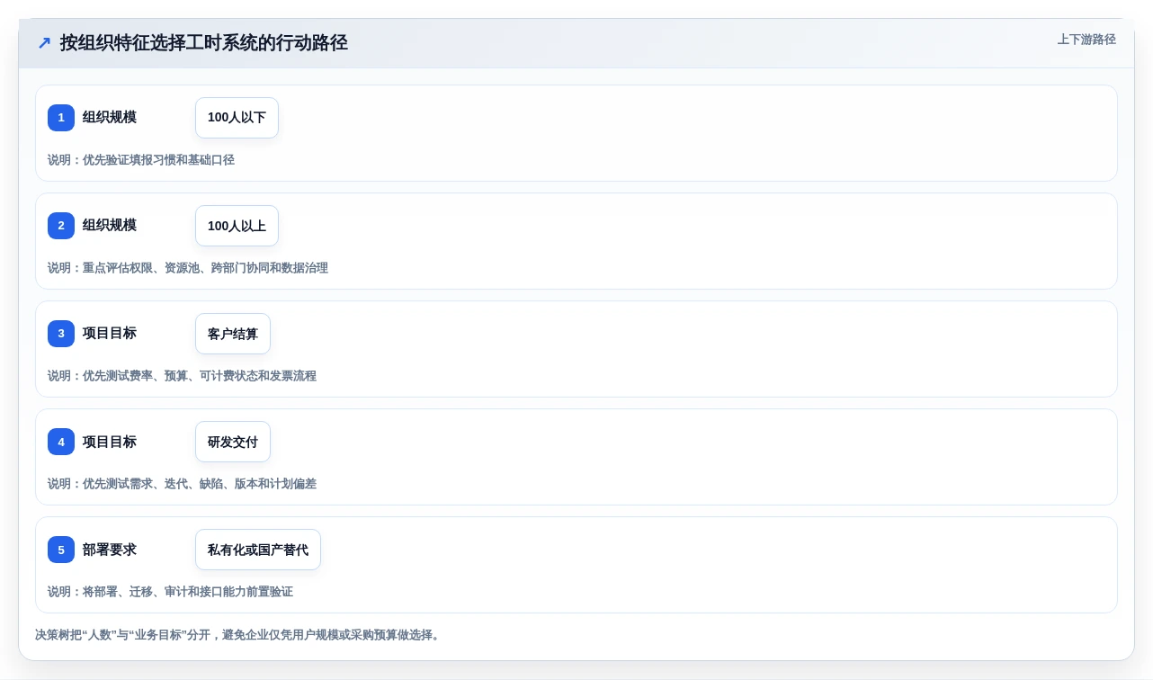The height and width of the screenshot is (680, 1153).
Task: Click 项目目标 label in step 3
Action: pyautogui.click(x=110, y=334)
